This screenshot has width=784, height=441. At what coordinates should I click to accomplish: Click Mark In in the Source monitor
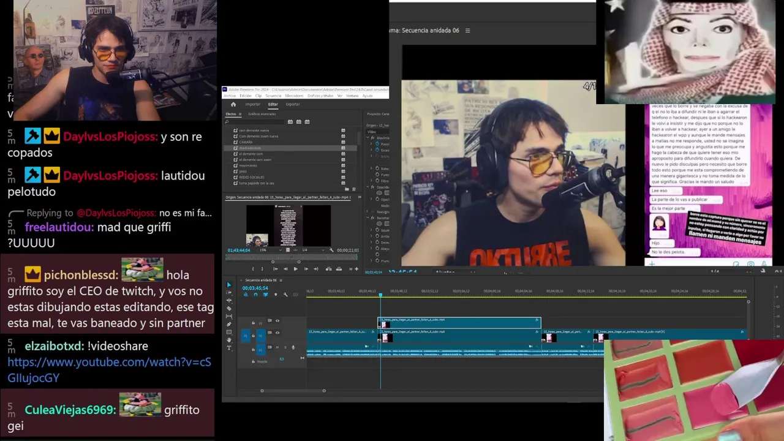point(253,269)
